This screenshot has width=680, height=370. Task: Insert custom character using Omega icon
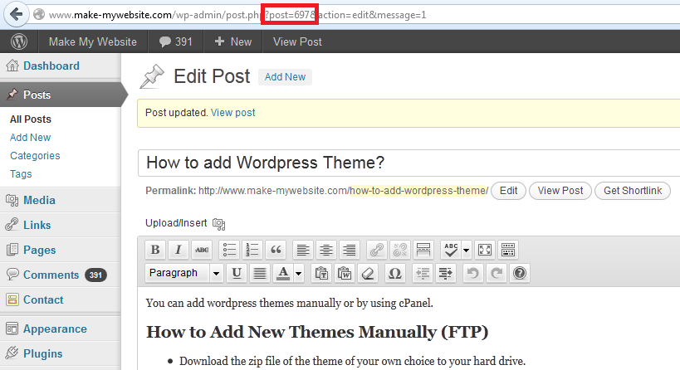pyautogui.click(x=394, y=273)
